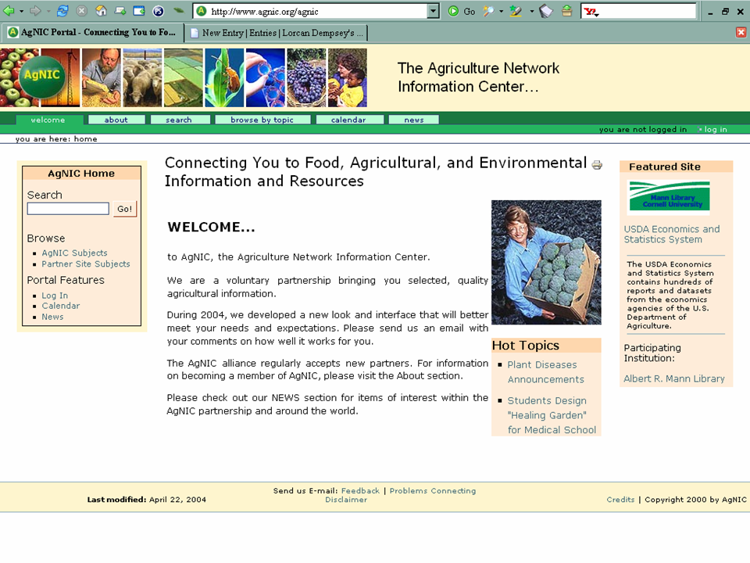Open the Partner Site Subjects link
750x563 pixels.
[86, 264]
